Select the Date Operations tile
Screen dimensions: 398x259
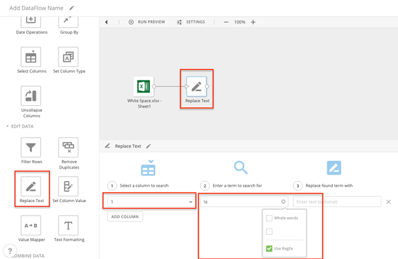point(31,22)
